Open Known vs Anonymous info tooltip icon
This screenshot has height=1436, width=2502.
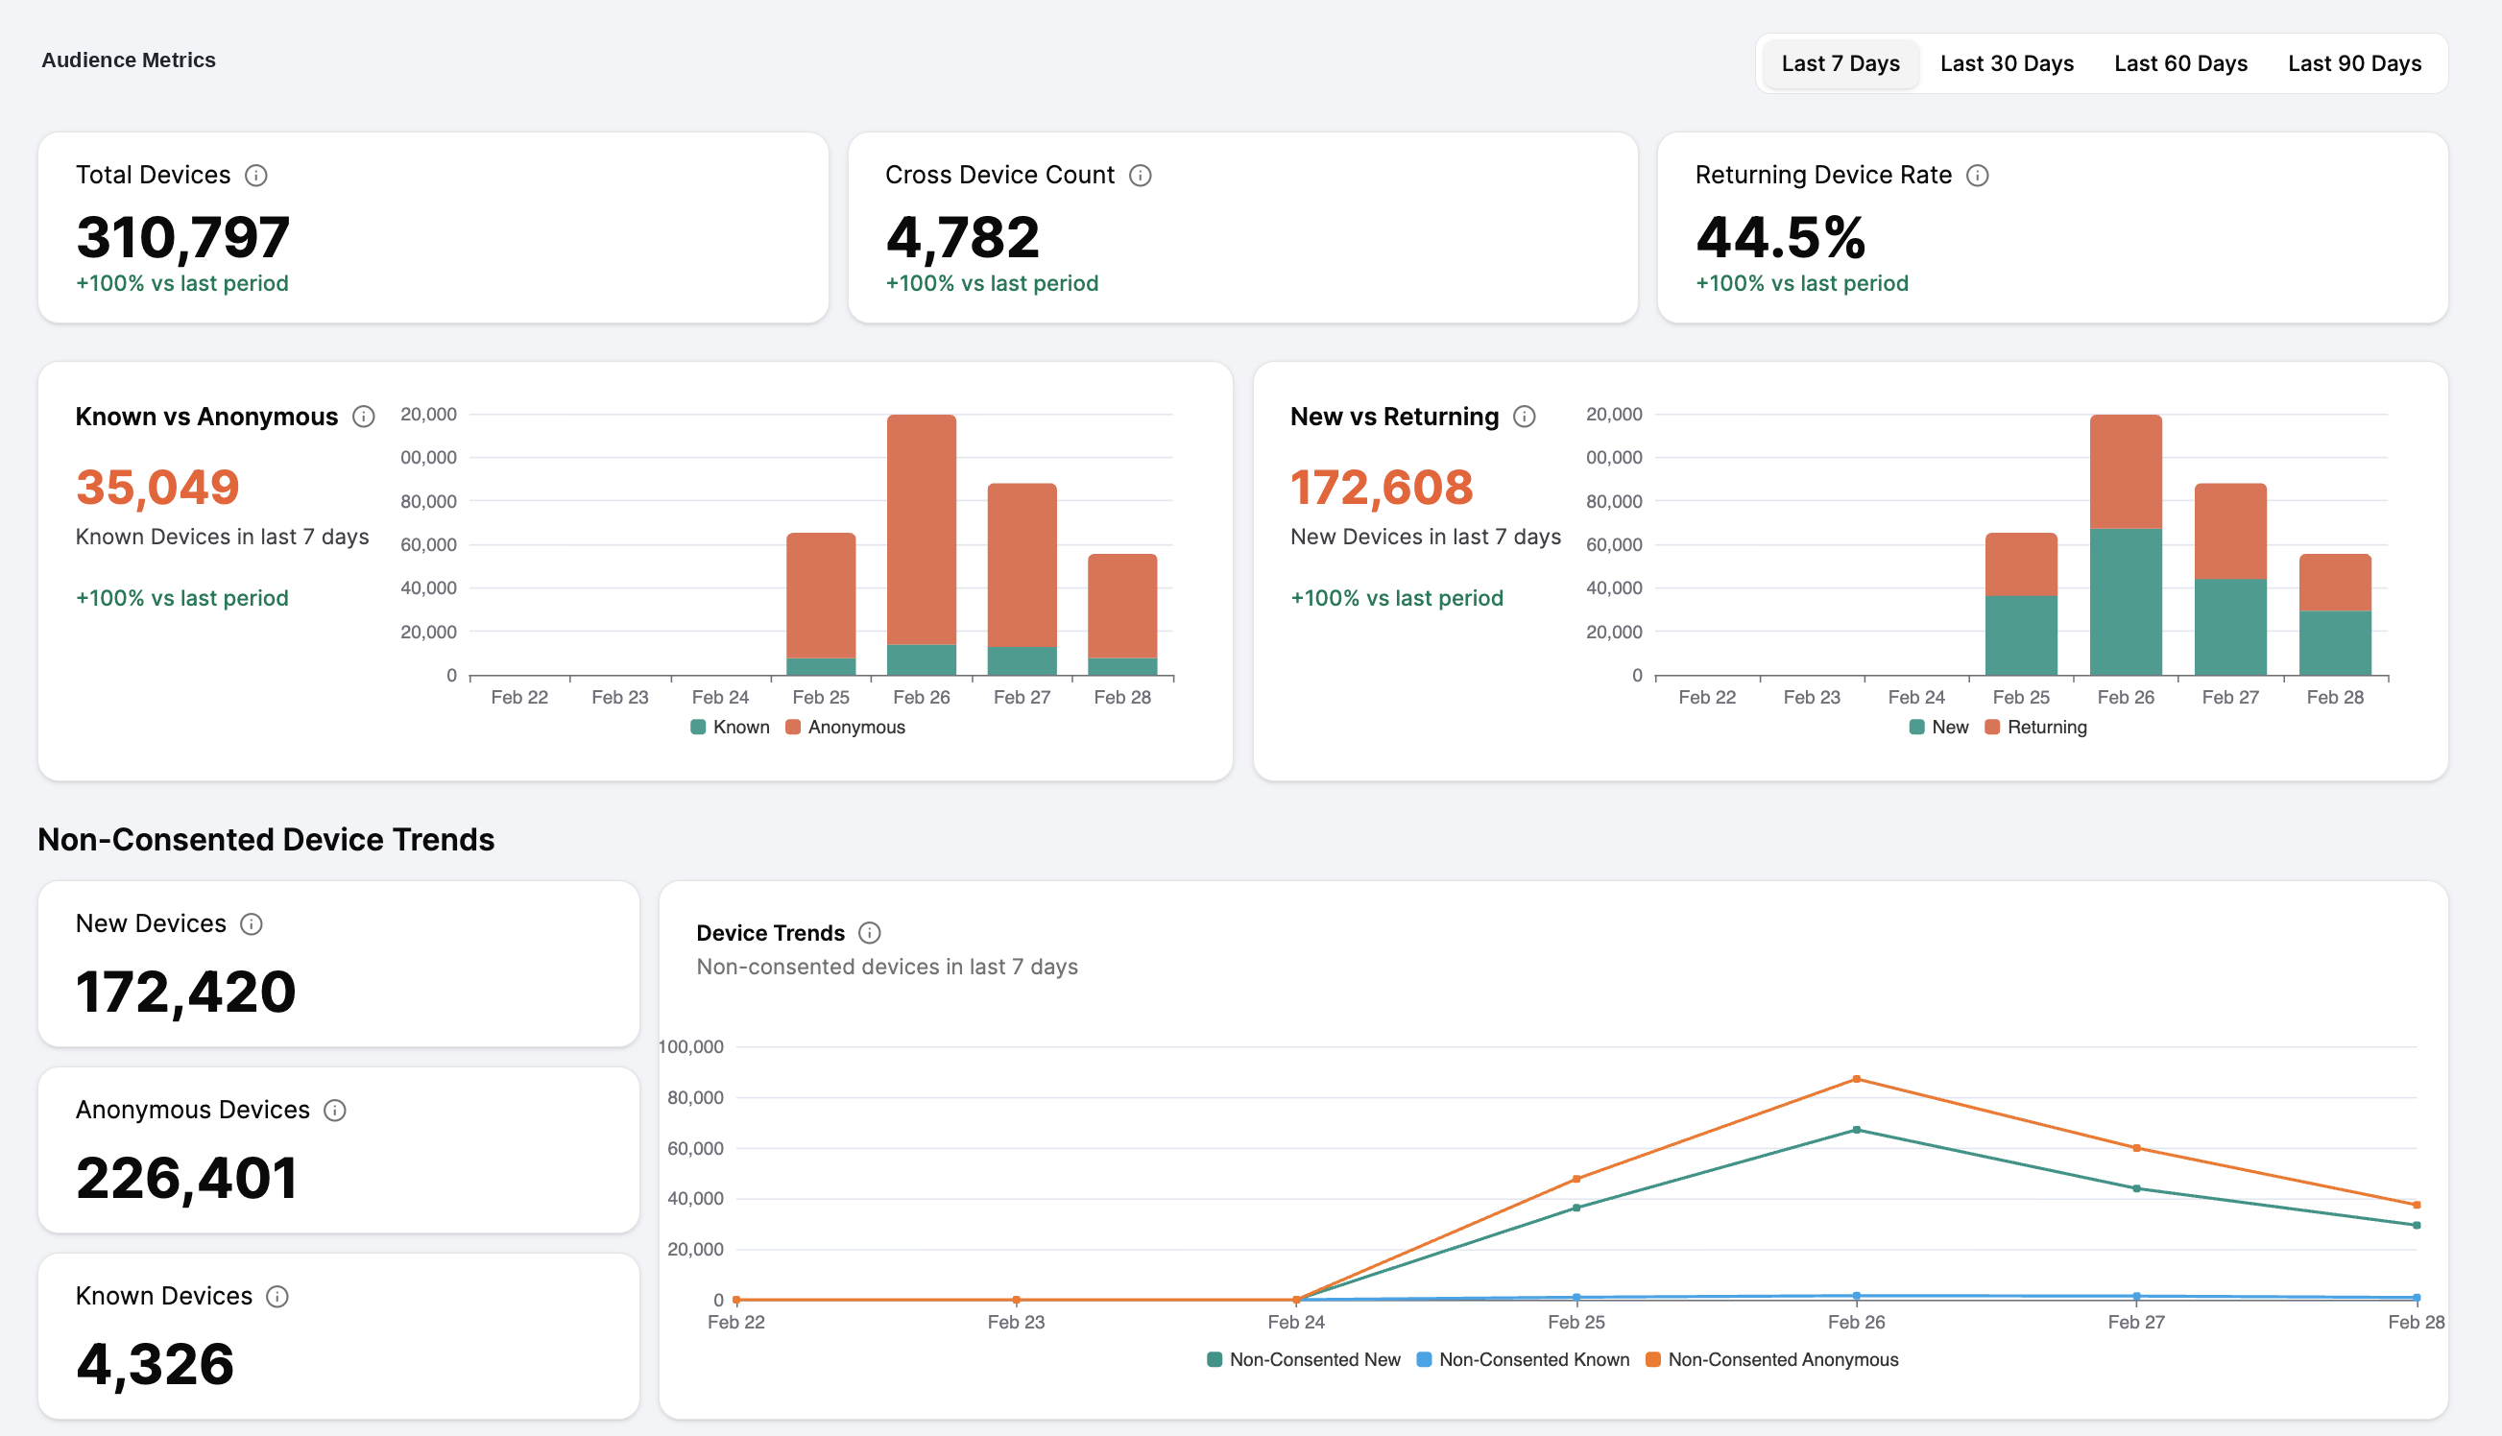pos(364,418)
